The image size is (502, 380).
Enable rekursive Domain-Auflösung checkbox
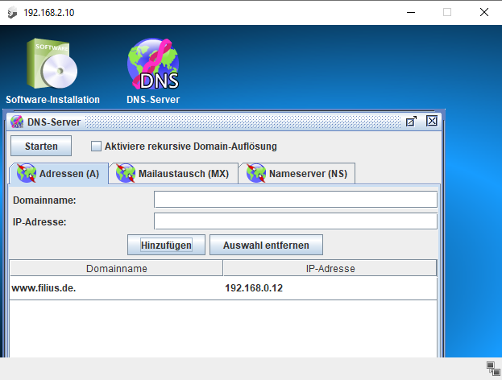click(96, 147)
